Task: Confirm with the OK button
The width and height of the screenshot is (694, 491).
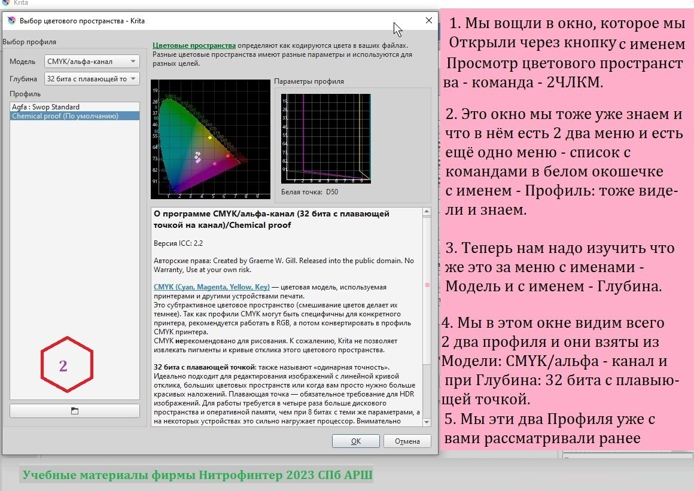Action: coord(356,441)
